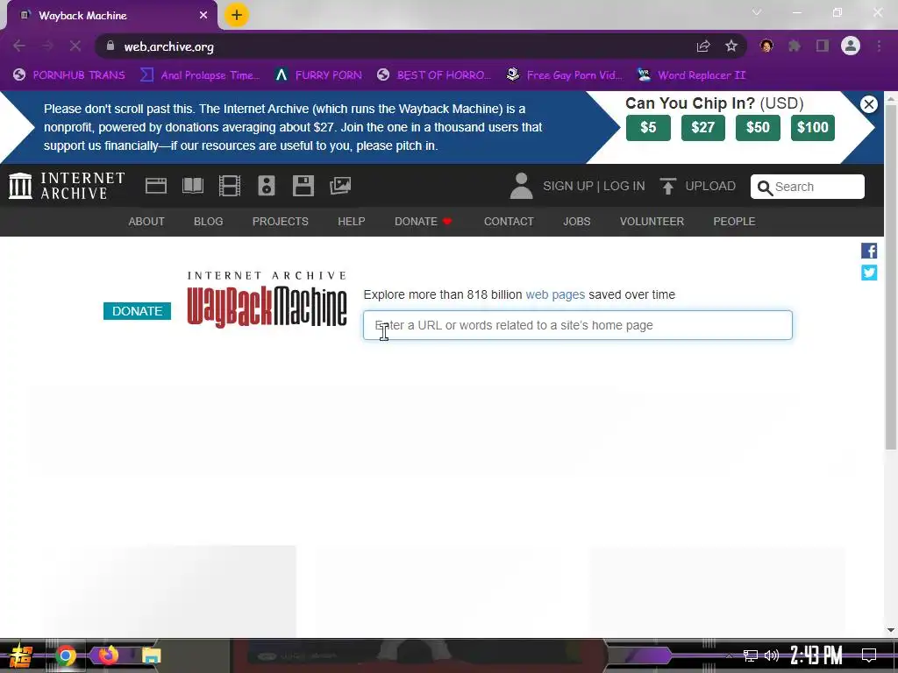Open the Start menu
The image size is (898, 673).
coord(21,655)
